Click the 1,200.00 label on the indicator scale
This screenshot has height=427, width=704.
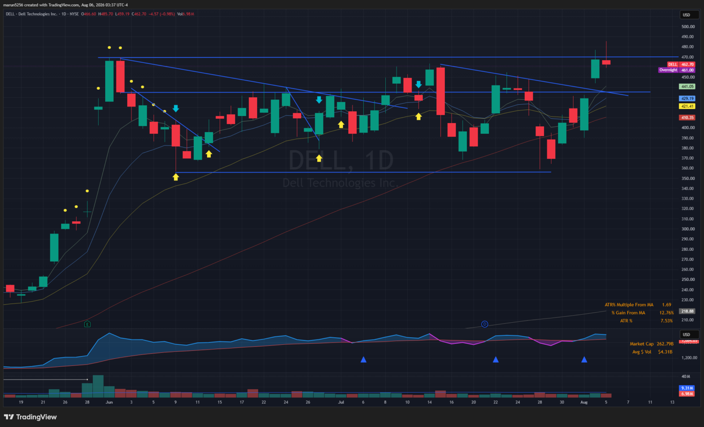point(689,358)
